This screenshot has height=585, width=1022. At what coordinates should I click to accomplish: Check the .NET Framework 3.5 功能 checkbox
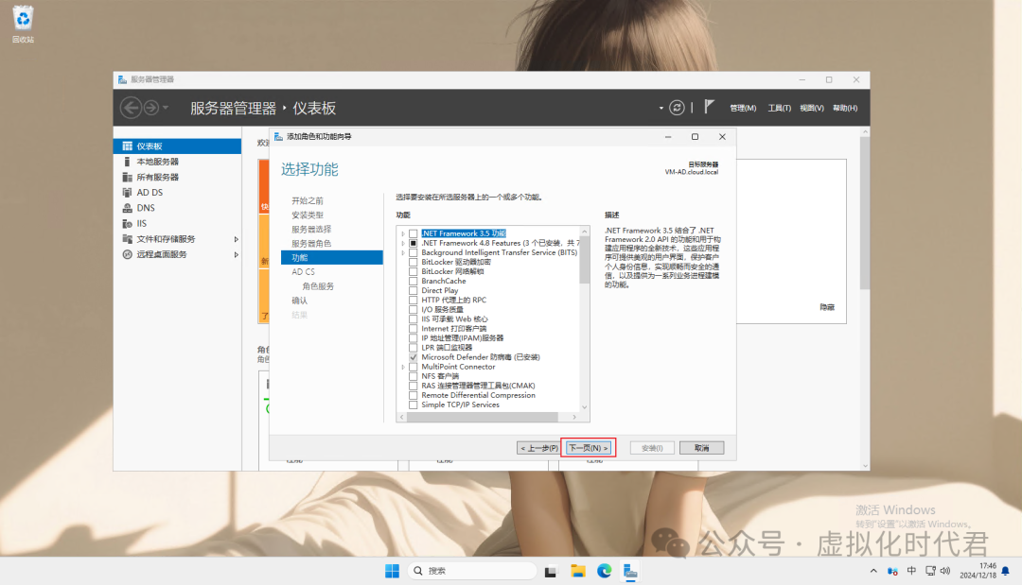click(x=414, y=233)
